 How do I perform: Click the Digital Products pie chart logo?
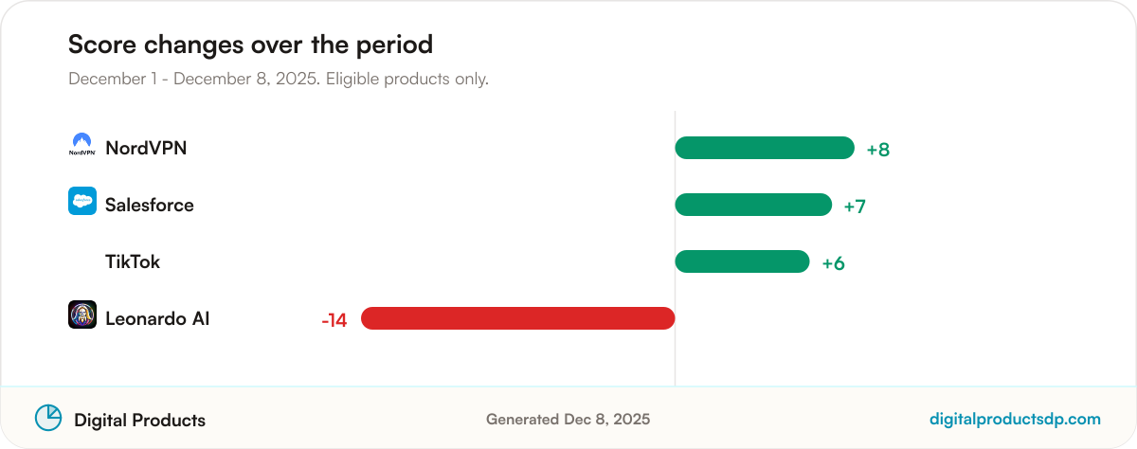click(48, 418)
